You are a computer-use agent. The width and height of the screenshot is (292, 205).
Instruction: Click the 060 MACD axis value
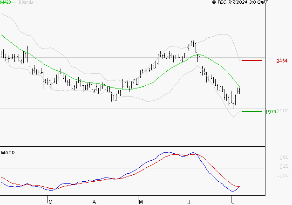[x=284, y=157]
